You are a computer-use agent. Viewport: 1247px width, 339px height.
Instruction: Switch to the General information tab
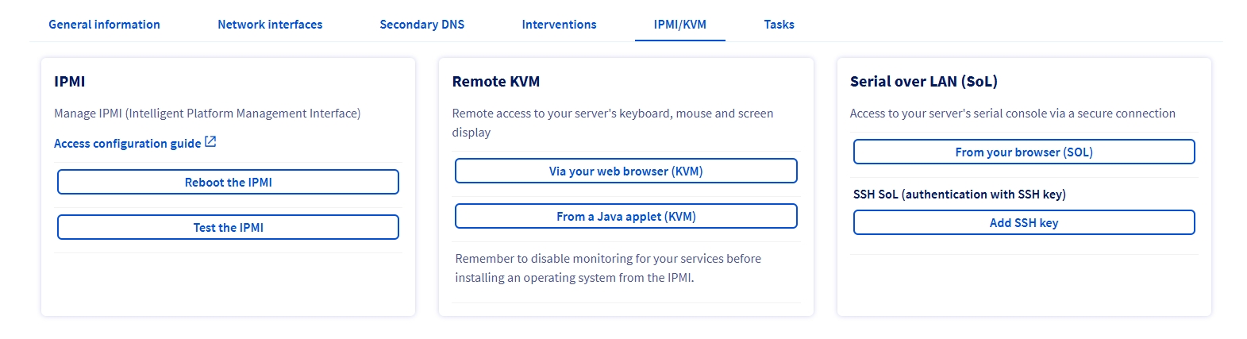coord(104,25)
